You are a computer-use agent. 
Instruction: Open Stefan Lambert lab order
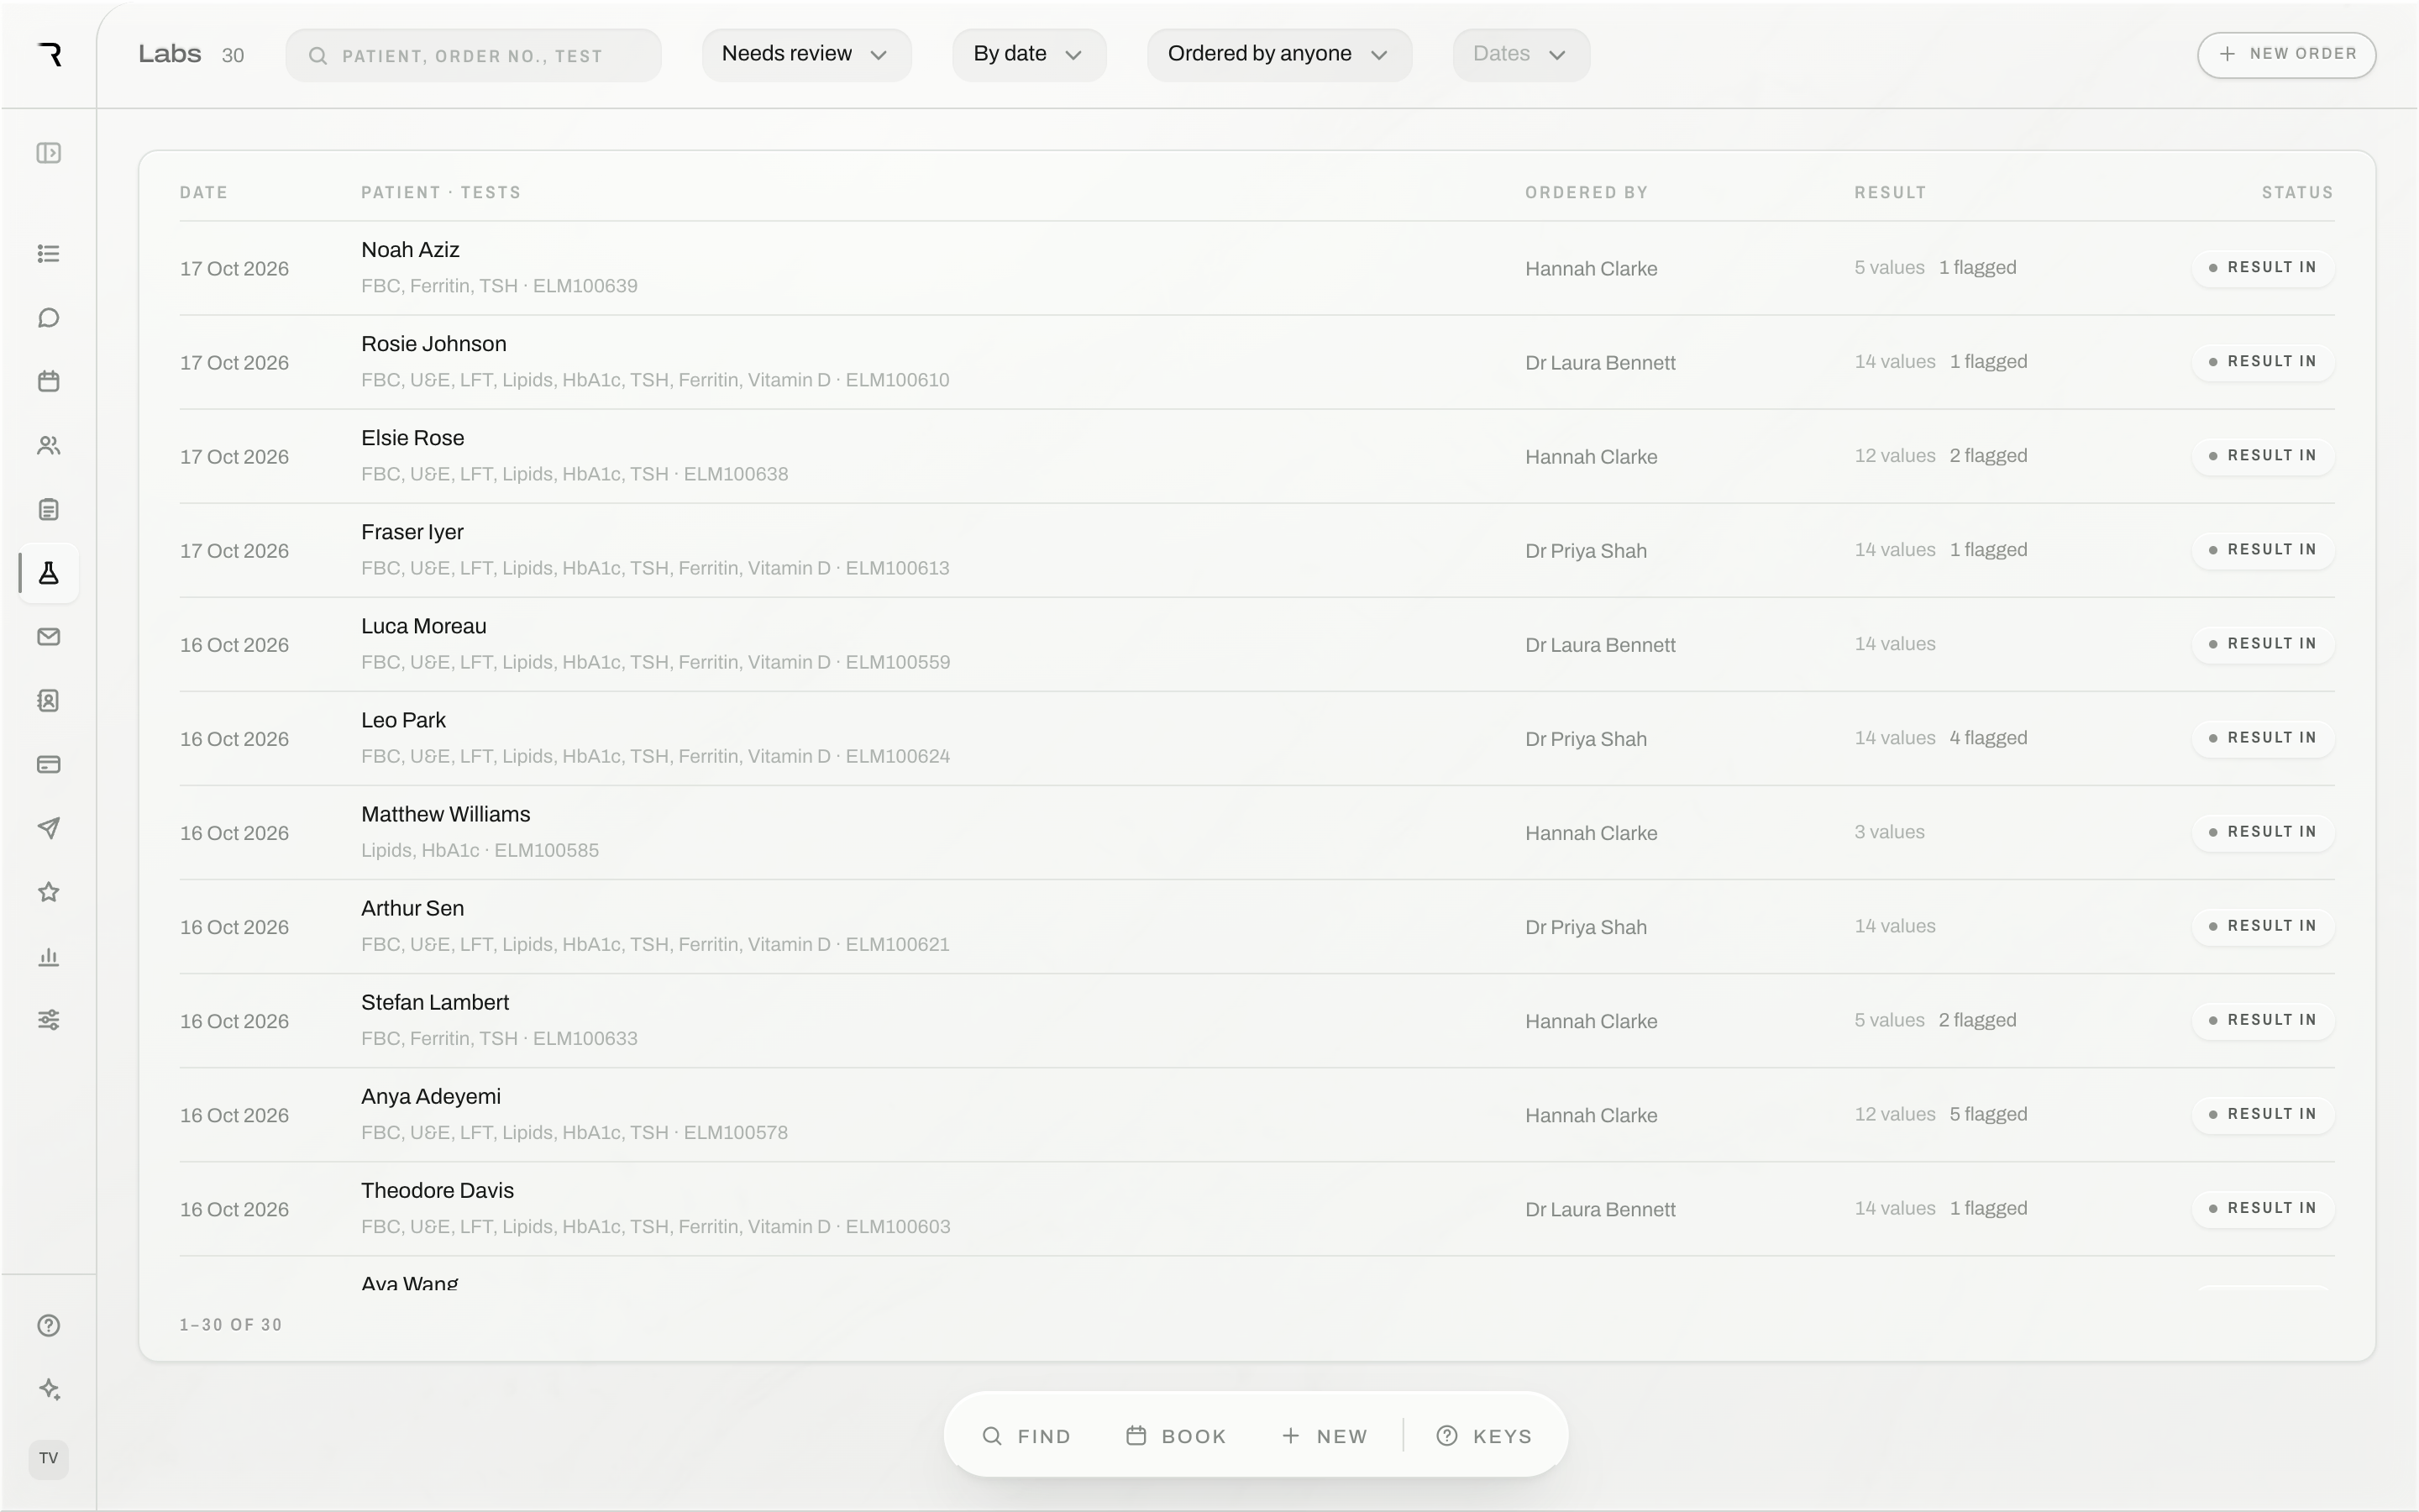(1257, 1020)
